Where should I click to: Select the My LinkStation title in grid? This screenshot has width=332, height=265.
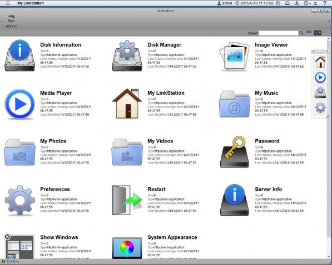point(166,93)
